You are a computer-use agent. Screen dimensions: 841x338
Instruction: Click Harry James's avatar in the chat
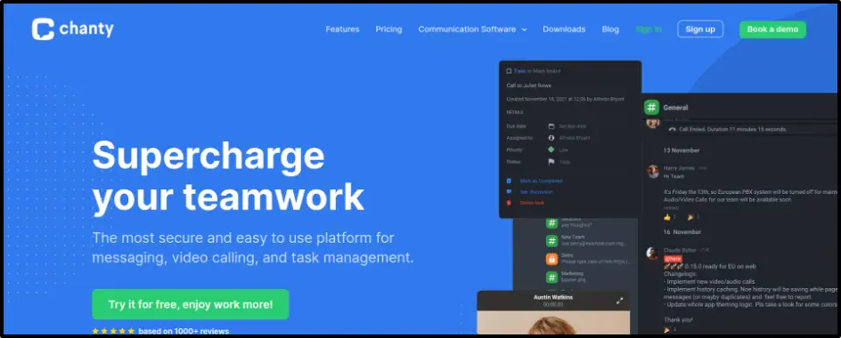tap(653, 172)
